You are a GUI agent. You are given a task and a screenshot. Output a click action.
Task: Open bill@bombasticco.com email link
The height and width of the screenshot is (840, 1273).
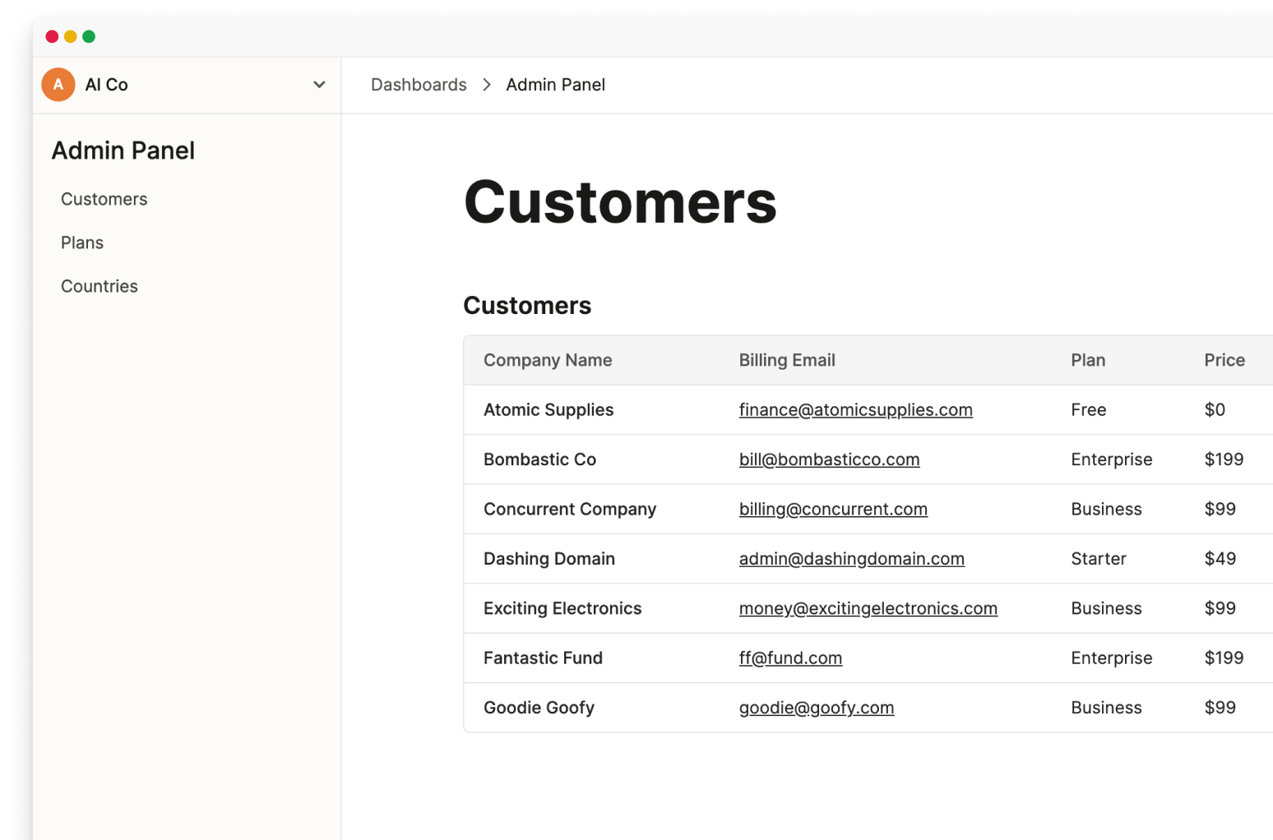click(x=829, y=459)
